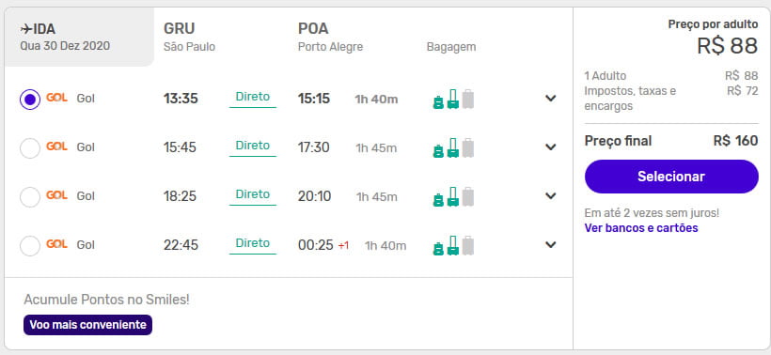Expand details of the 22:45 flight
Image resolution: width=771 pixels, height=355 pixels.
click(551, 244)
